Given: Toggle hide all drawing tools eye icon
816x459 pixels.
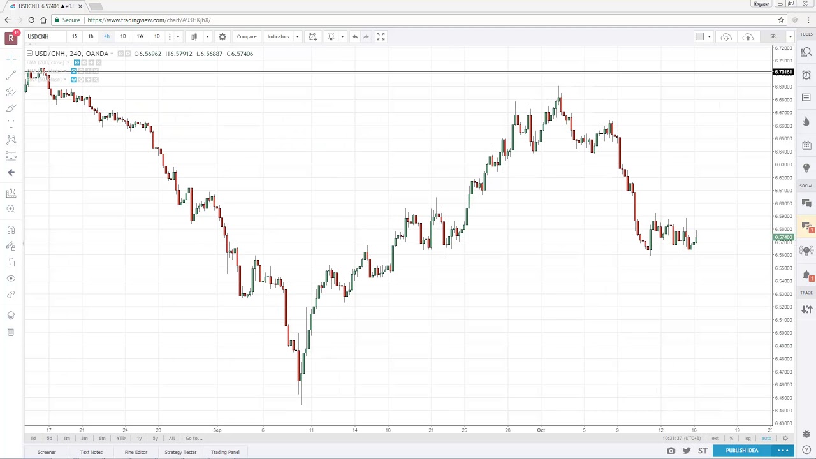Looking at the screenshot, I should 11,279.
